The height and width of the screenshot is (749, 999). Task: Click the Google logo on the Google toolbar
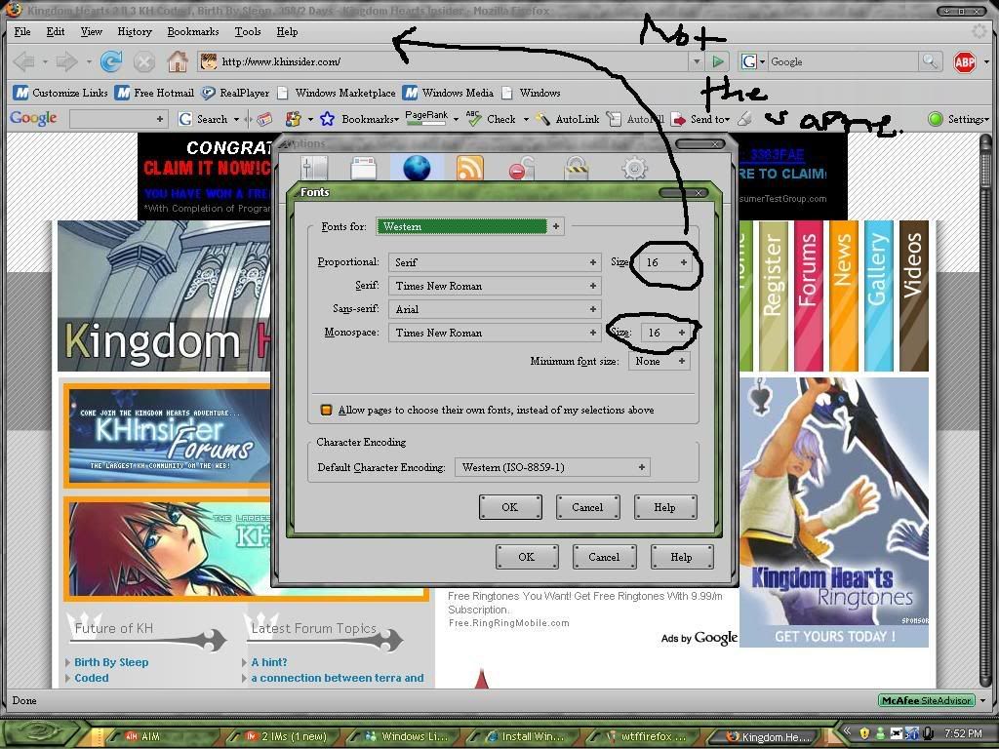33,118
